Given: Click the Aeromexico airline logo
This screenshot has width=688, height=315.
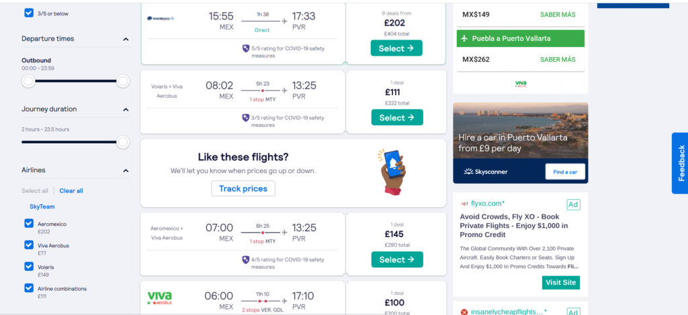Looking at the screenshot, I should coord(161,18).
